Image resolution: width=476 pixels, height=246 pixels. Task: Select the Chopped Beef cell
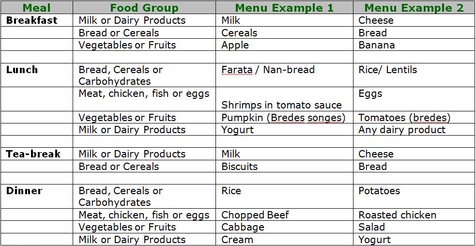point(255,215)
